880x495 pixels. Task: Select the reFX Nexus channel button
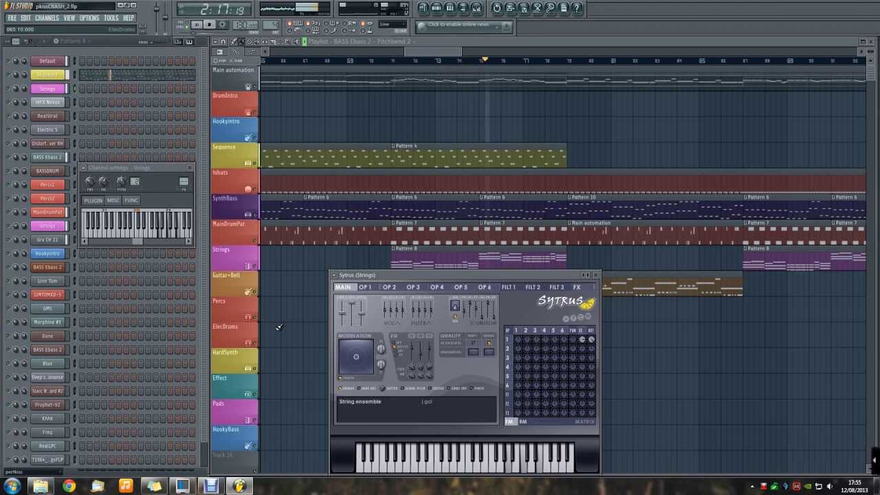pyautogui.click(x=47, y=102)
